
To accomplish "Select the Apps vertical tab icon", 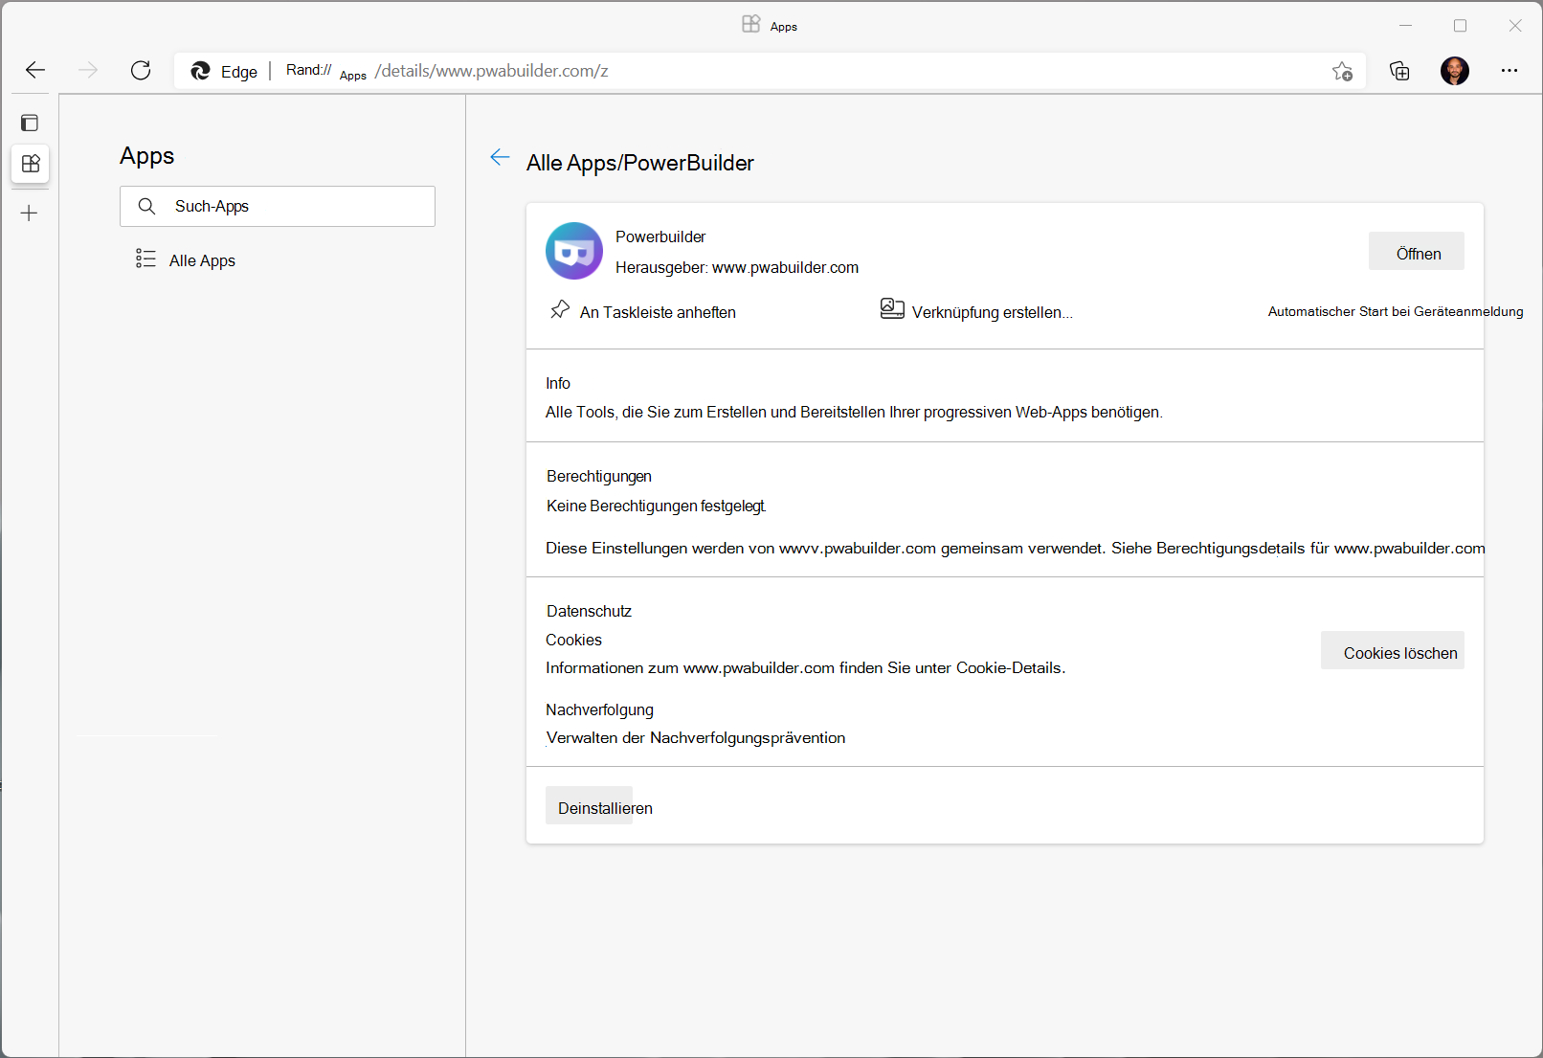I will click(x=31, y=164).
